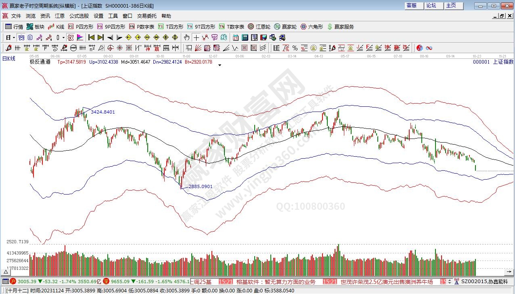Click the hand pan tool icon
515x294 pixels.
coord(186,37)
